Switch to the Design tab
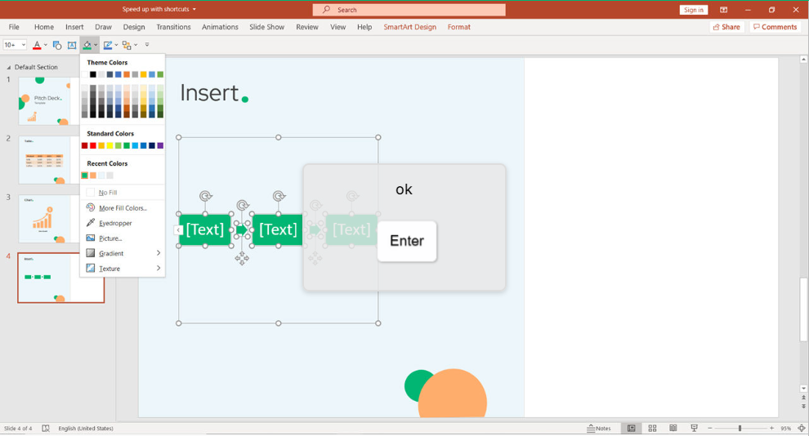 [134, 27]
